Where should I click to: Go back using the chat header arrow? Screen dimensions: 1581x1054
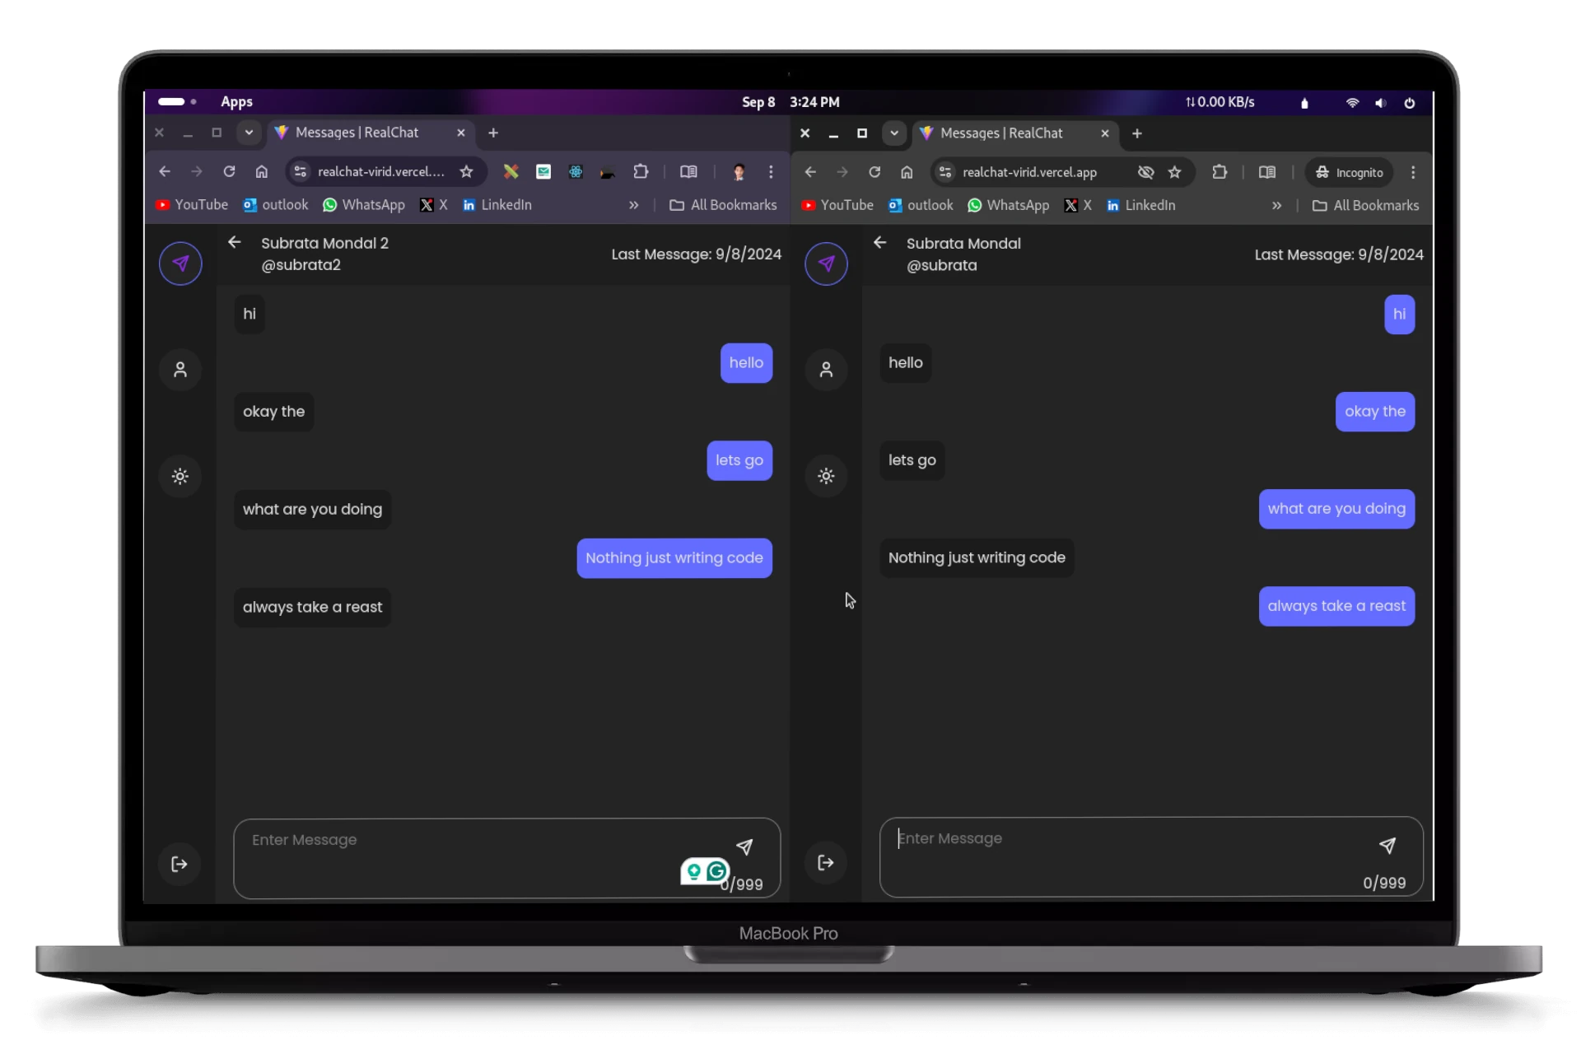pyautogui.click(x=235, y=241)
